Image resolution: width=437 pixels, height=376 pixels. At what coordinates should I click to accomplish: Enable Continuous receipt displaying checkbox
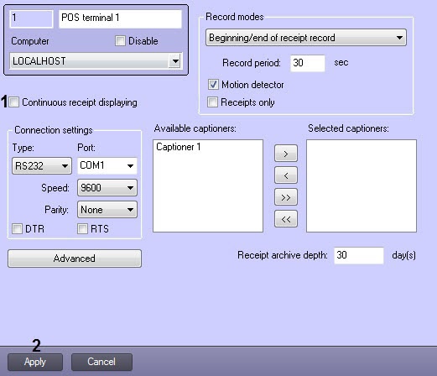(x=13, y=102)
